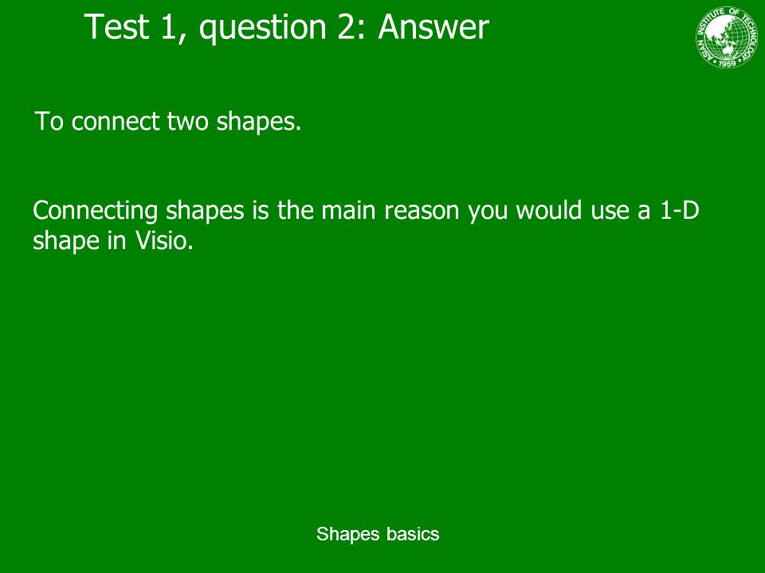The width and height of the screenshot is (765, 573).
Task: Click the Asian Institute of Technology logo
Action: click(x=727, y=37)
